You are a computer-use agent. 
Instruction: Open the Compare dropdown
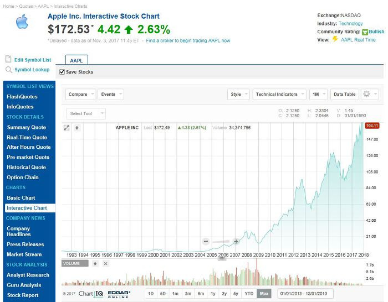click(x=81, y=95)
